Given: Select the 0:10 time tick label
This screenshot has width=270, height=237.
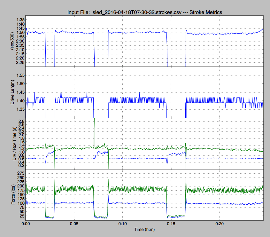Looking at the screenshot, I should click(123, 224).
